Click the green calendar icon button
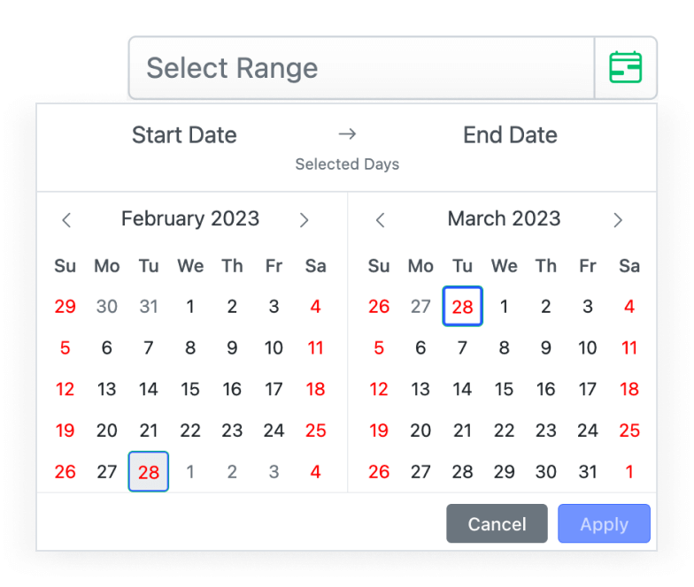This screenshot has height=587, width=694. coord(626,68)
